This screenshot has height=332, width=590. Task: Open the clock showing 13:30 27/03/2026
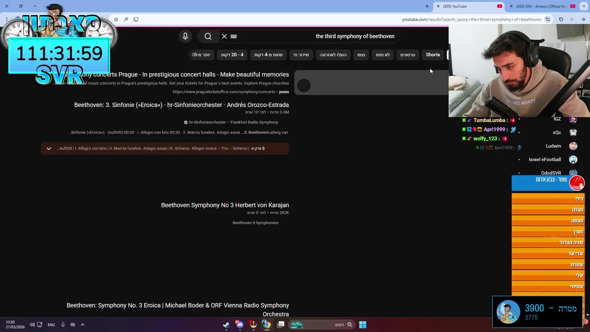coord(15,325)
